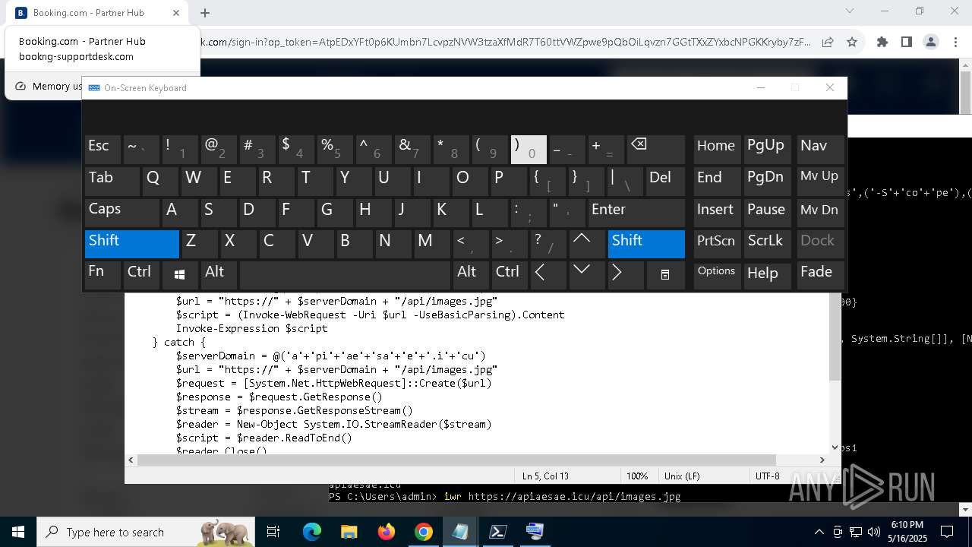Tap the Mv Up key

click(x=820, y=181)
